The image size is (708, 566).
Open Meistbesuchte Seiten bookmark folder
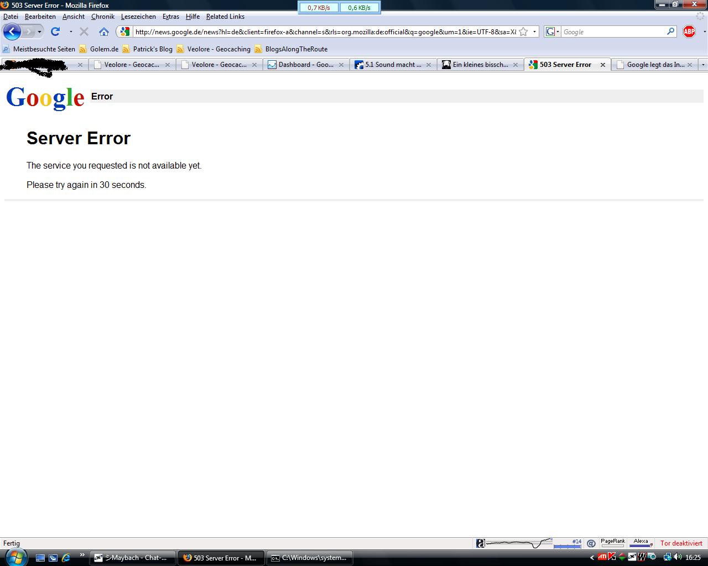click(39, 49)
